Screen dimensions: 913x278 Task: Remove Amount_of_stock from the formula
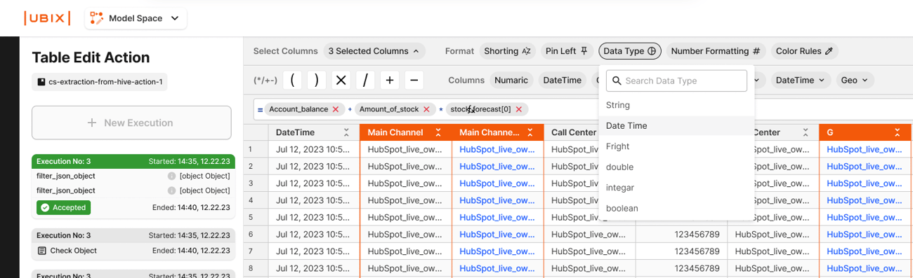click(426, 109)
